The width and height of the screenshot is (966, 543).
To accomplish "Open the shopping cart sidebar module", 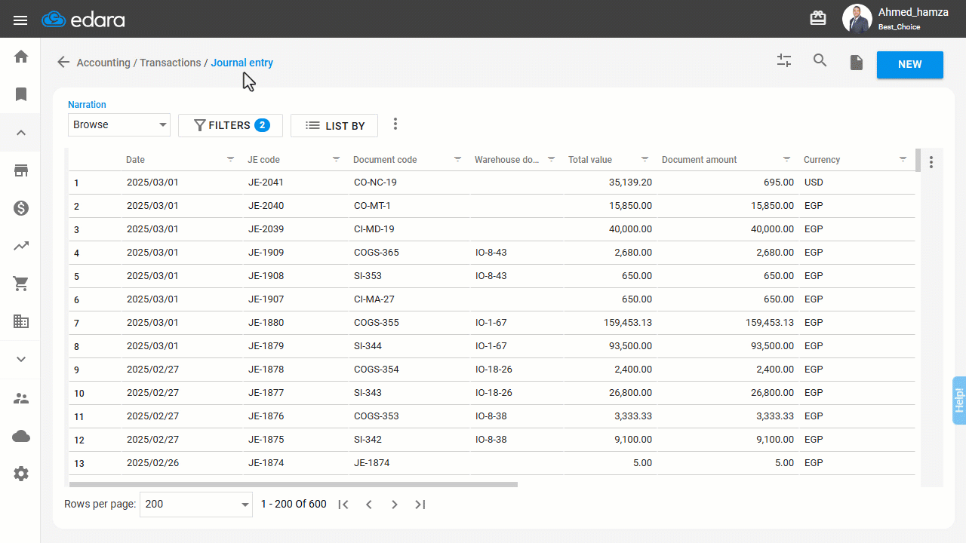I will pos(21,284).
